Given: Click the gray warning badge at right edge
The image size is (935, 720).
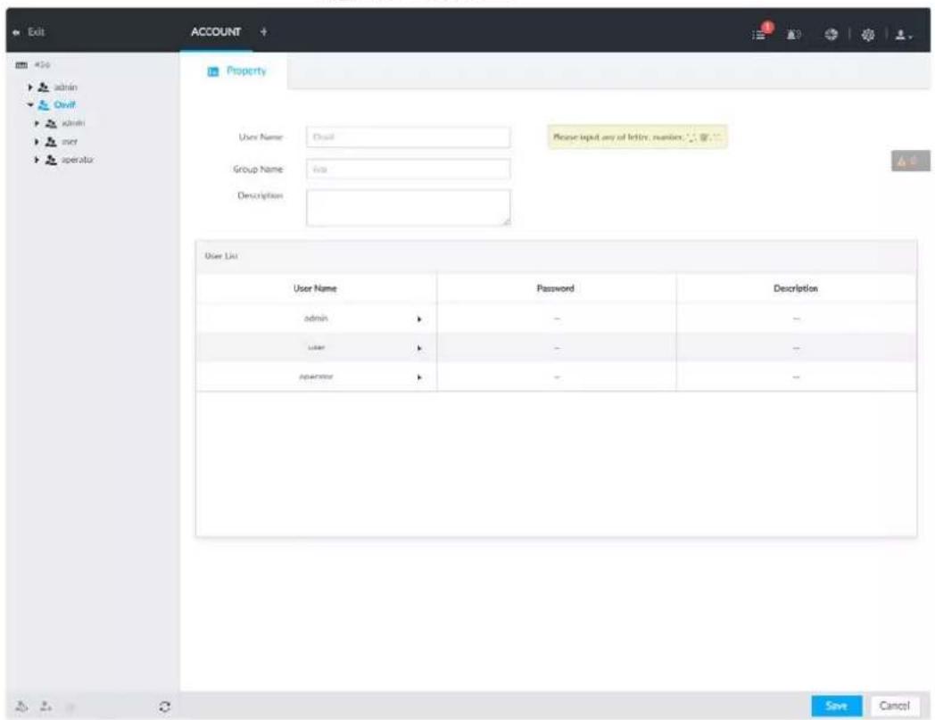Looking at the screenshot, I should click(x=910, y=161).
